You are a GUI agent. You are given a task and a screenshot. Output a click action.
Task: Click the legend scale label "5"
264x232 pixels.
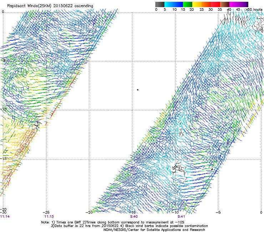pos(165,9)
